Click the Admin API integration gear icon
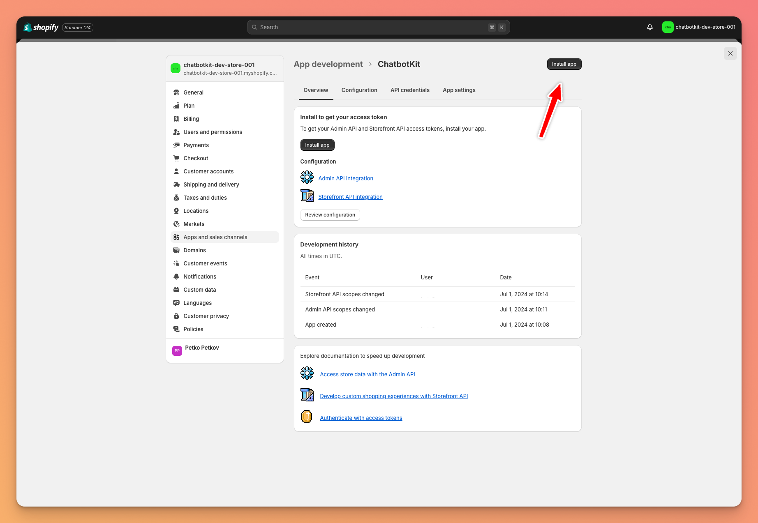The height and width of the screenshot is (523, 758). coord(307,177)
